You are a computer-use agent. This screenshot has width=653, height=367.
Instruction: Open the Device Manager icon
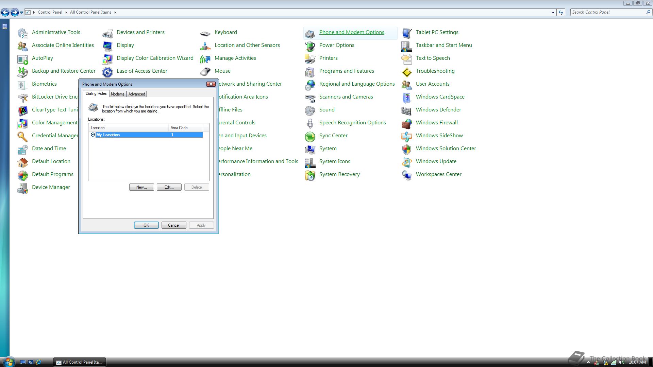point(23,188)
